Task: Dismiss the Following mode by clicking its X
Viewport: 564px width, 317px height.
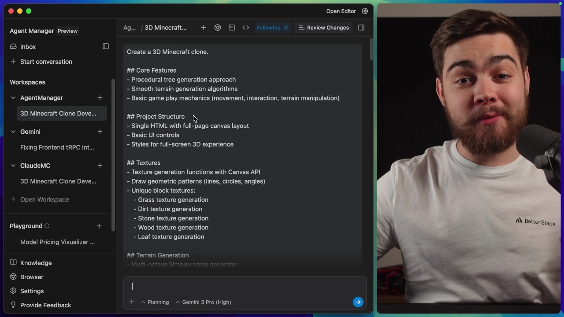Action: [x=286, y=27]
